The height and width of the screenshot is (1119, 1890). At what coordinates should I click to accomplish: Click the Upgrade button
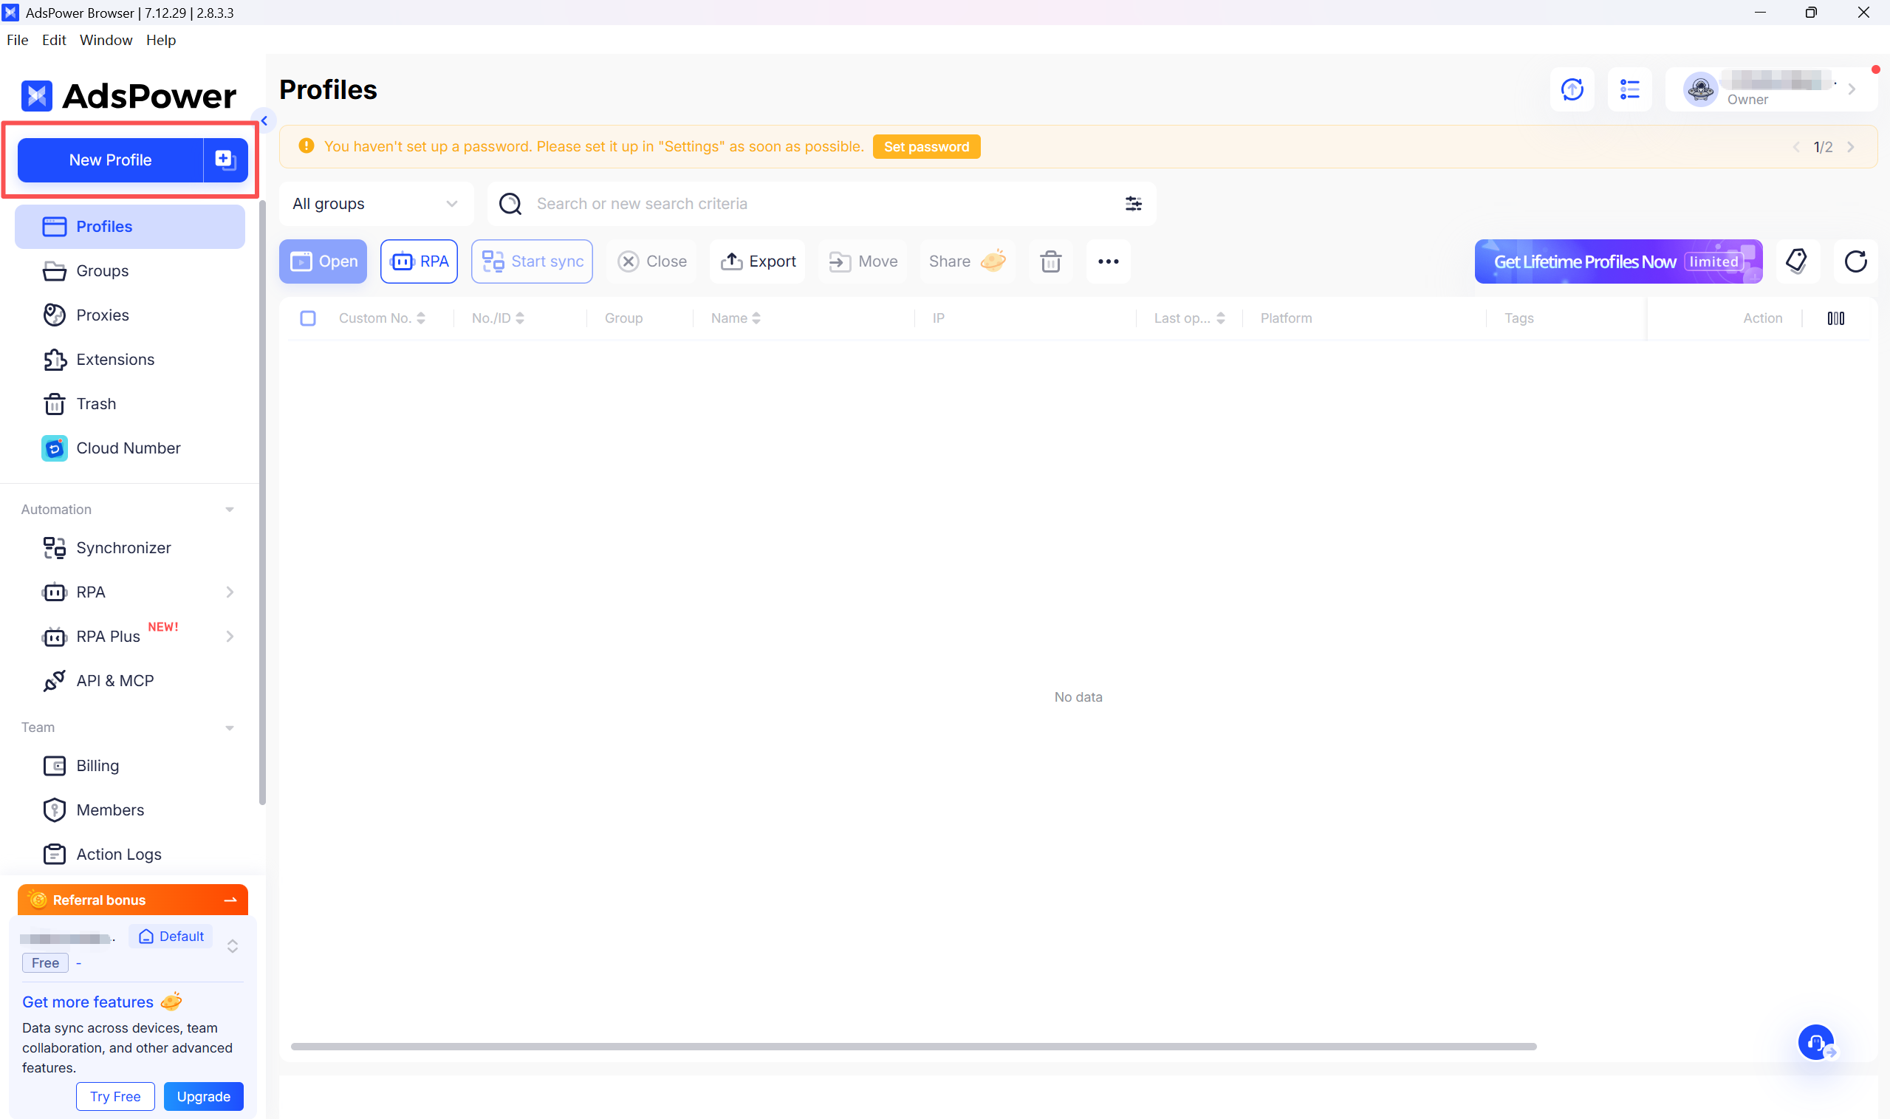tap(204, 1096)
